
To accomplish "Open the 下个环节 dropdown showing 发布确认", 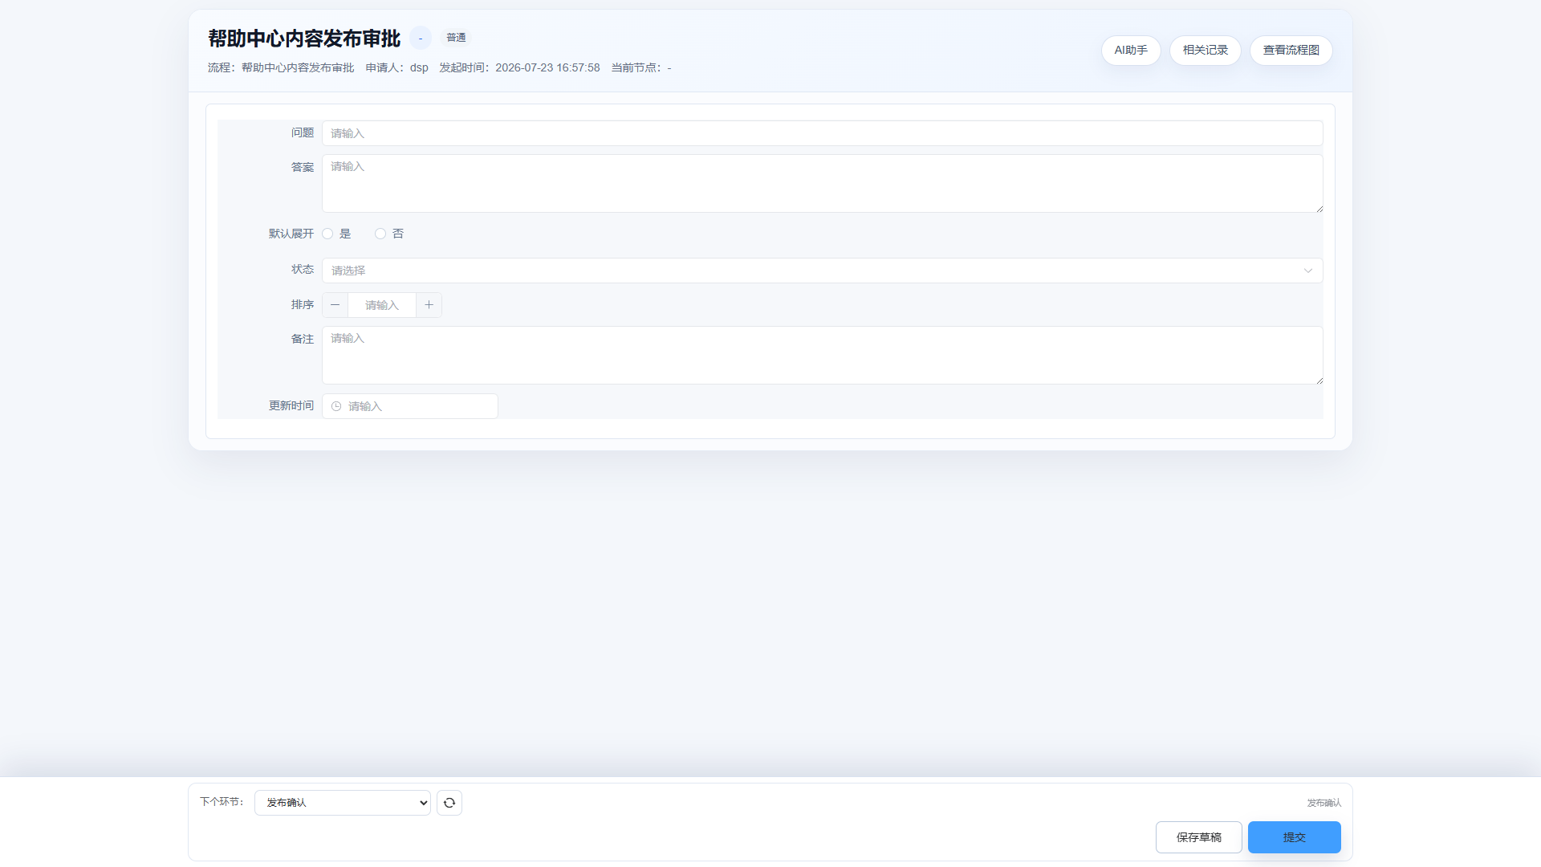I will [x=343, y=803].
